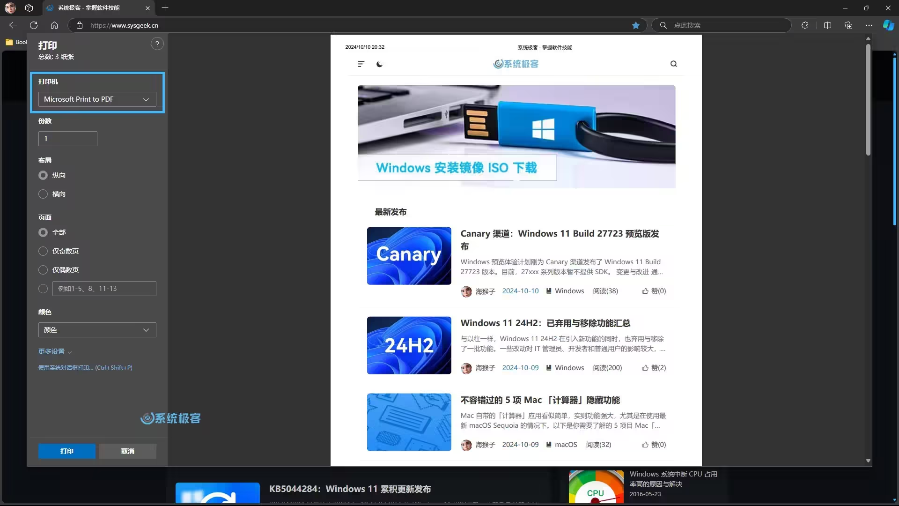
Task: Open 使用系统对话框打印 link
Action: click(85, 368)
